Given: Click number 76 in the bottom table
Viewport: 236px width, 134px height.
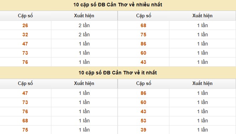Looking at the screenshot, I should (25, 111).
